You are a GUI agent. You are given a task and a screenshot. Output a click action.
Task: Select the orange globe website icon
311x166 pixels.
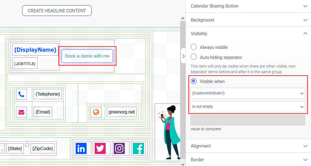pos(96,112)
